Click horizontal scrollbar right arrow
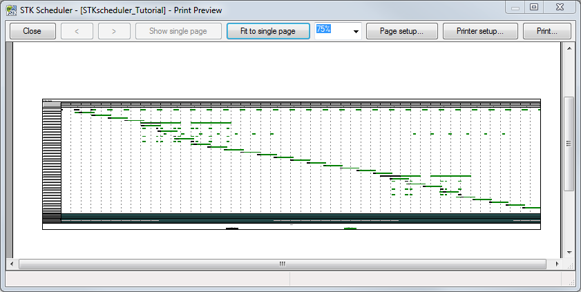The height and width of the screenshot is (292, 581). coord(558,264)
